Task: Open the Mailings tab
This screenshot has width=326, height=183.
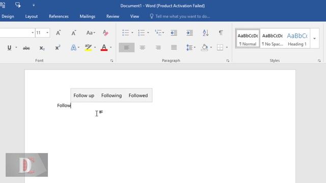Action: tap(87, 16)
